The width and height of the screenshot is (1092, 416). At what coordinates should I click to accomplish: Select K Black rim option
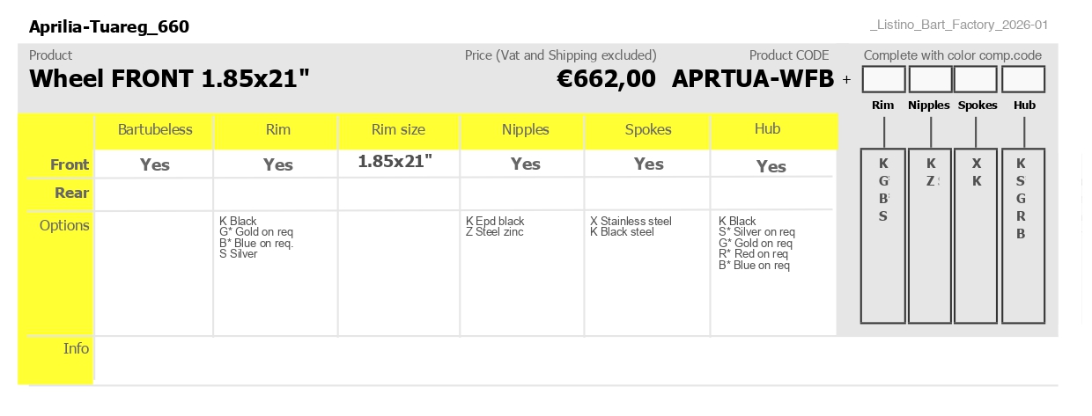point(238,222)
